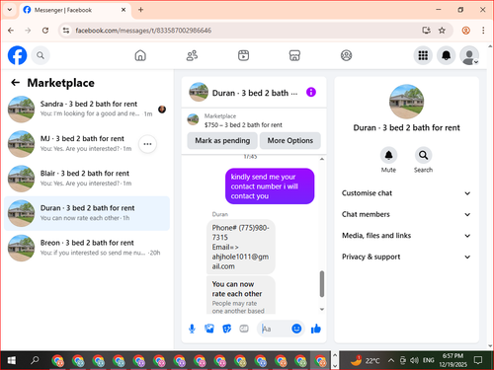
Task: Open Blair's 3 bed 2 bath conversation
Action: (87, 179)
